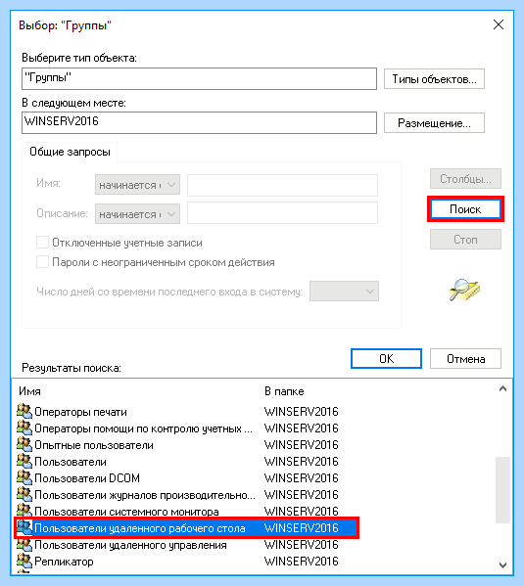This screenshot has width=524, height=586.
Task: Click the Размещение... button
Action: [434, 123]
